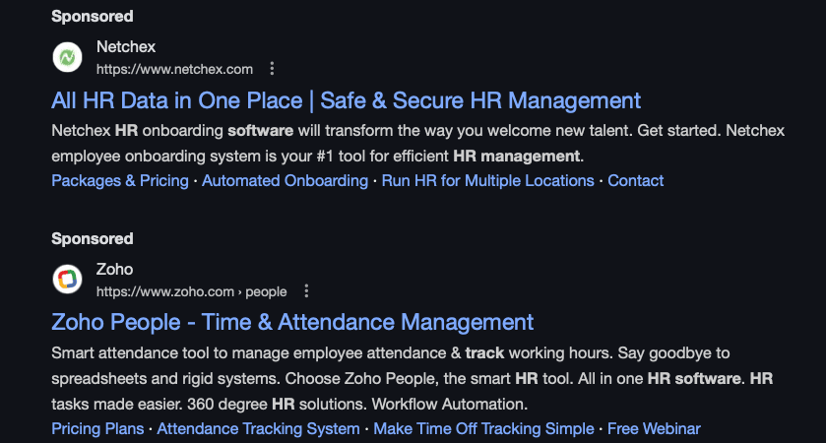The image size is (826, 443).
Task: Open 'All HR Data in One Place' headline
Action: (x=346, y=100)
